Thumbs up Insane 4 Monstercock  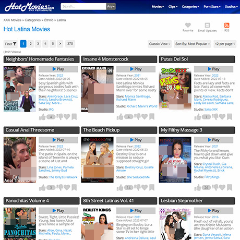tap(120, 117)
